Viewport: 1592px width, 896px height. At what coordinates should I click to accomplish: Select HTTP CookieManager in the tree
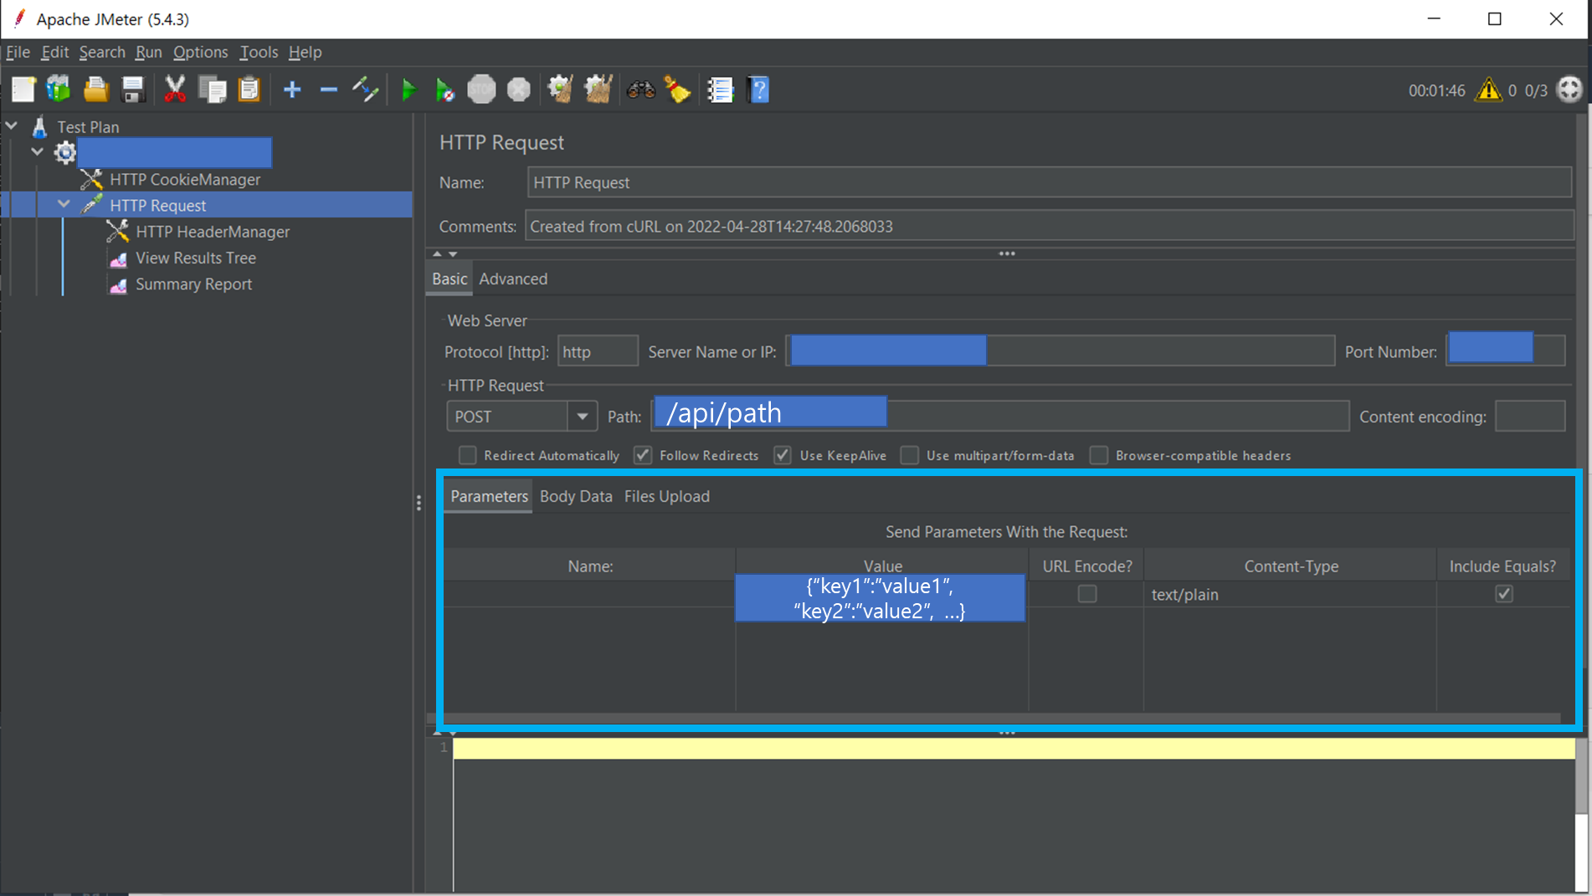[x=185, y=179]
